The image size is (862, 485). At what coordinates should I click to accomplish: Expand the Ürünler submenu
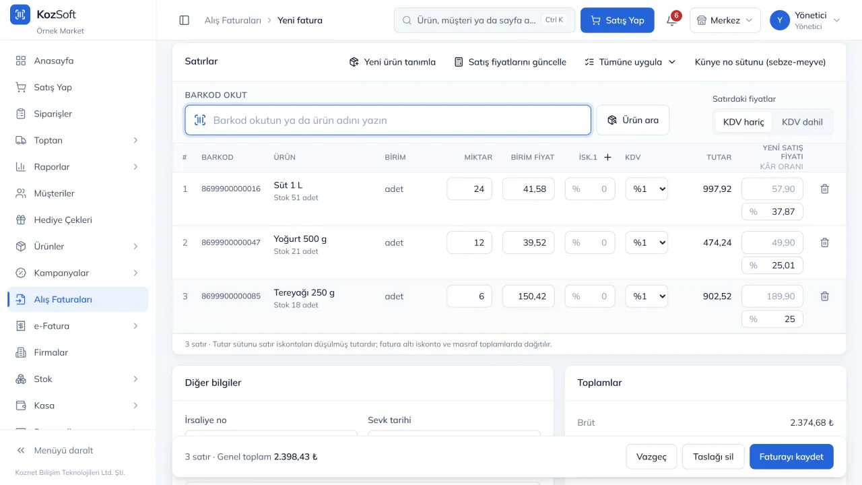click(77, 247)
